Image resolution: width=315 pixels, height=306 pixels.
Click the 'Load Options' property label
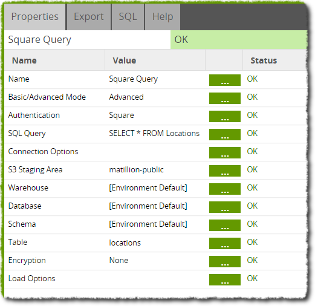pos(31,279)
